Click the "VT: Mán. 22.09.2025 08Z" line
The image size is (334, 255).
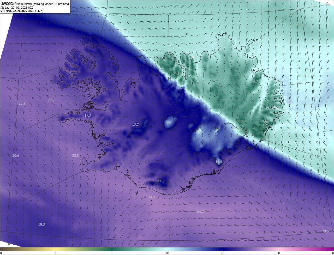22,11
